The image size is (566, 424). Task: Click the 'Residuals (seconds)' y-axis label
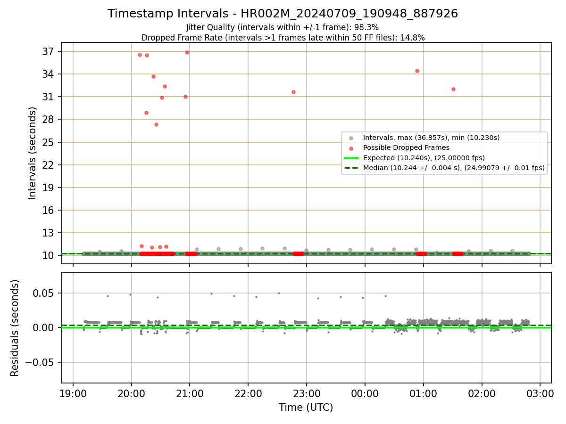[15, 328]
